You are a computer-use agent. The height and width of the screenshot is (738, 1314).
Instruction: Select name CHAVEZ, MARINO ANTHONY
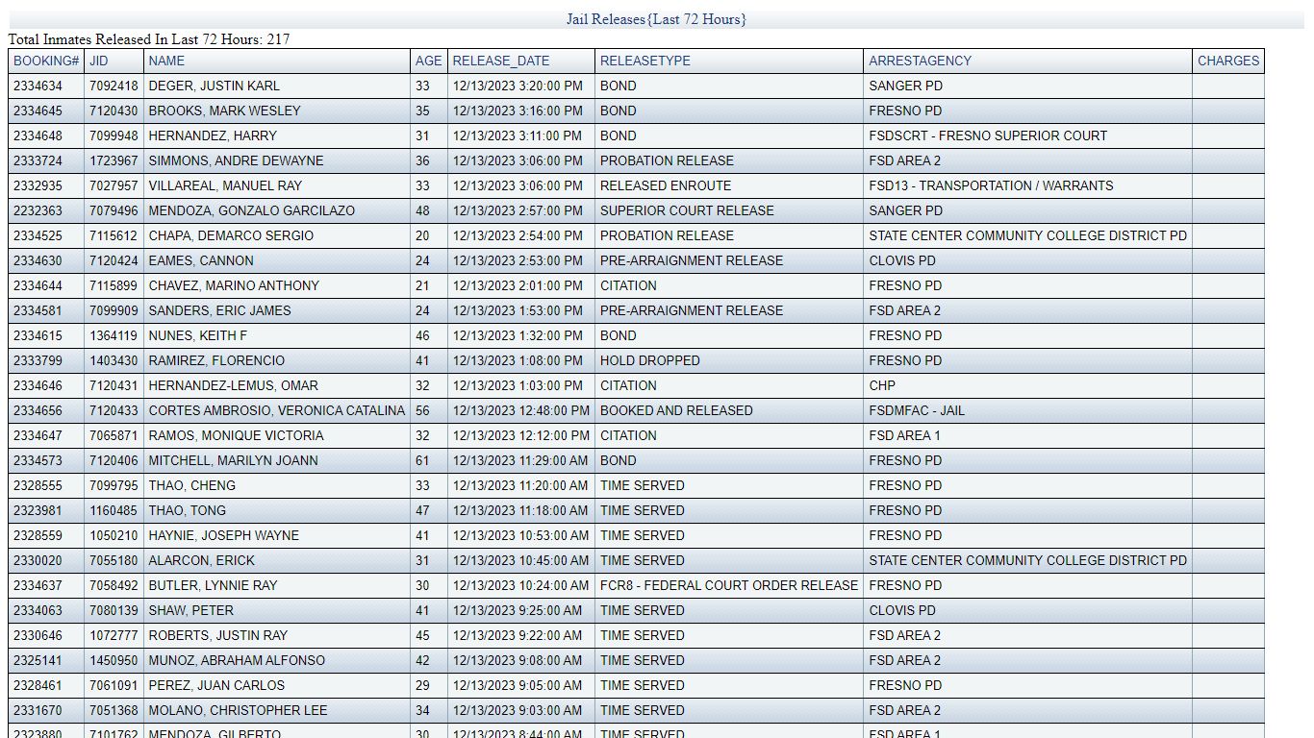point(234,285)
